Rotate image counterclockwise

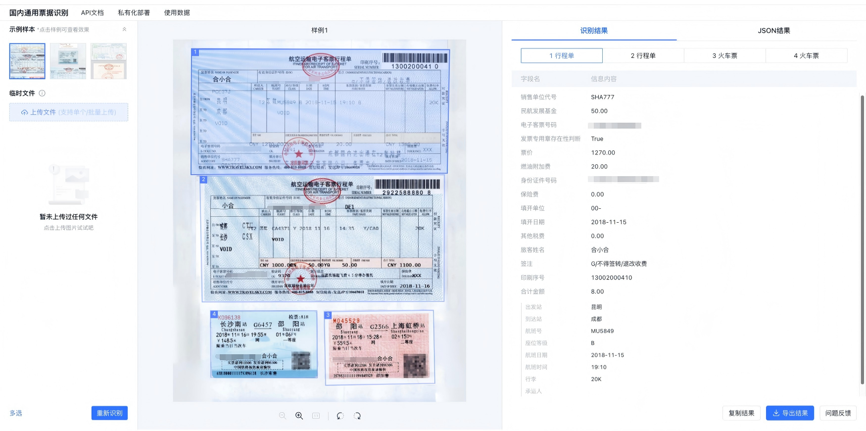[340, 416]
